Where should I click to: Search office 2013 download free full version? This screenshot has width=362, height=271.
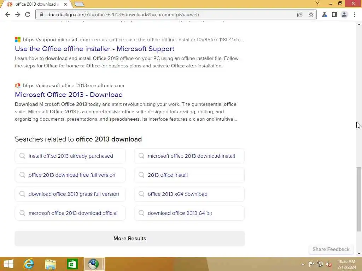click(x=70, y=175)
